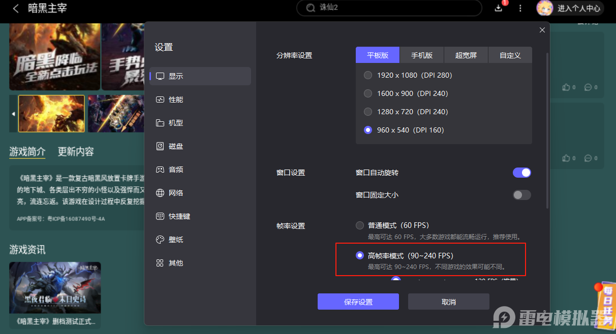
Task: Click the 机型 device model icon
Action: pyautogui.click(x=160, y=123)
